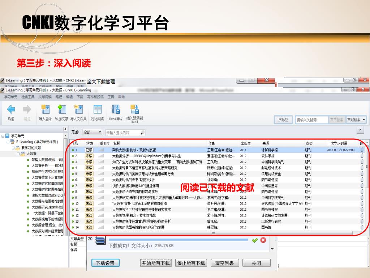The height and width of the screenshot is (278, 370).
Task: Open the 写作和投稿 menu
Action: point(95,97)
